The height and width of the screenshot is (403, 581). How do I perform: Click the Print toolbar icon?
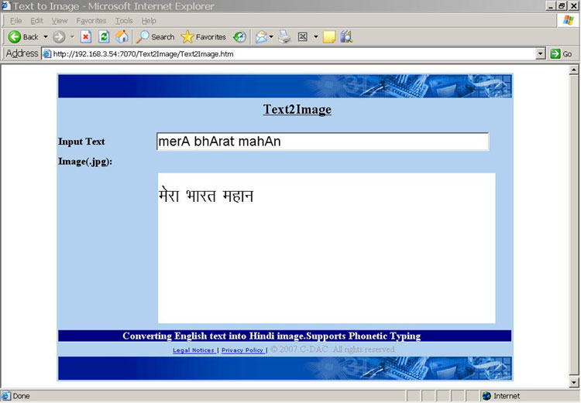click(284, 37)
